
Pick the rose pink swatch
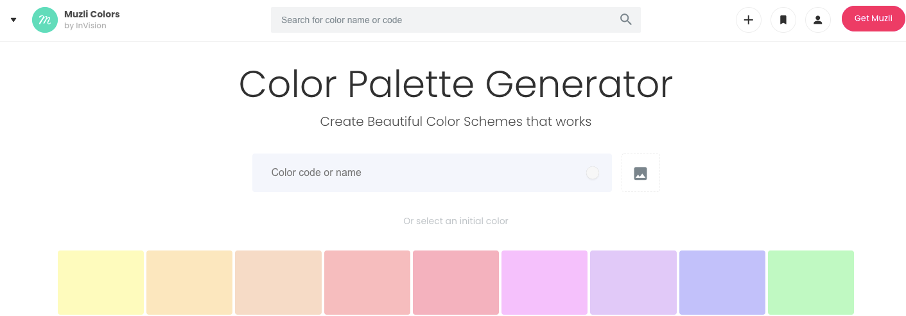click(x=456, y=283)
